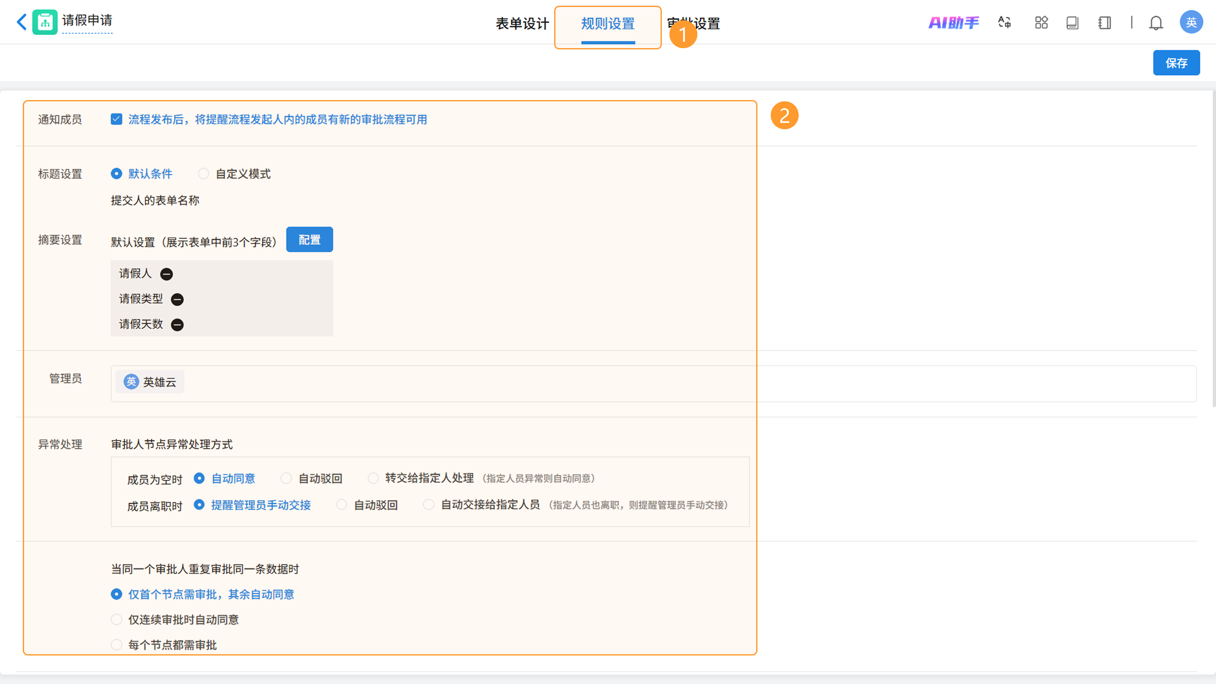Switch to 表单设计 tab
The height and width of the screenshot is (684, 1216).
tap(522, 24)
